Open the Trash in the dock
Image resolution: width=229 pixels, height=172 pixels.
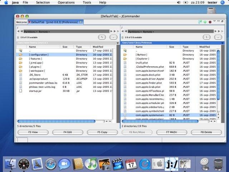[x=219, y=164]
